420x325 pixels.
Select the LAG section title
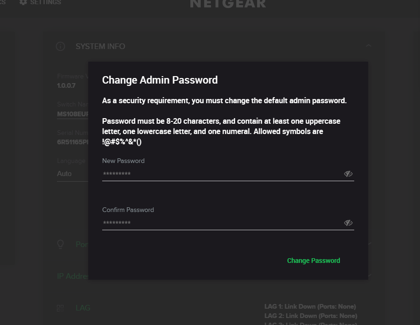[83, 308]
